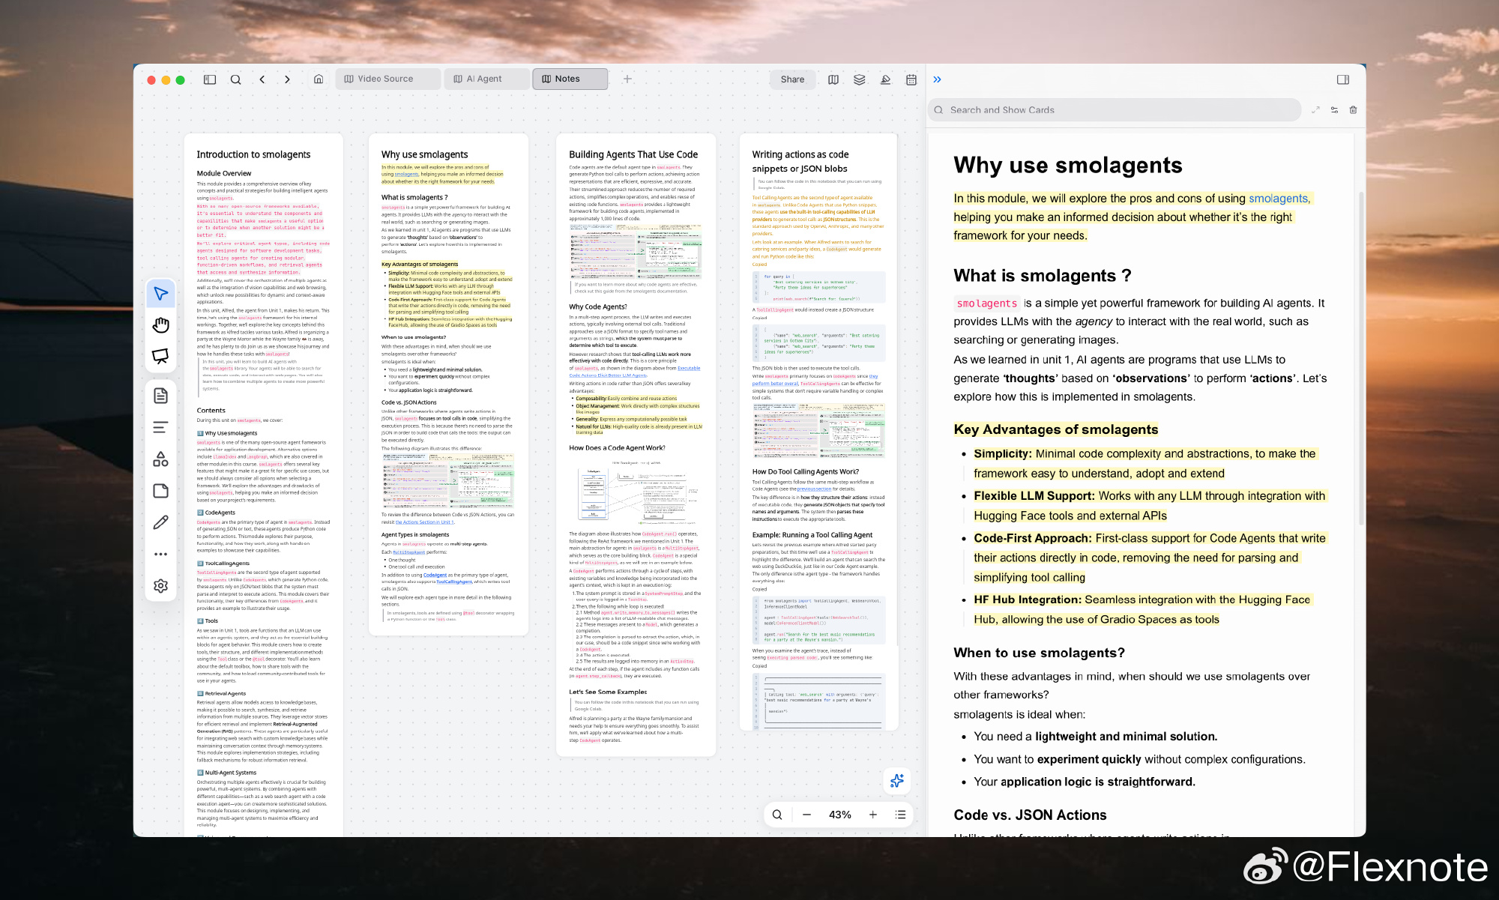This screenshot has width=1499, height=900.
Task: Zoom in with the plus button
Action: 873,815
